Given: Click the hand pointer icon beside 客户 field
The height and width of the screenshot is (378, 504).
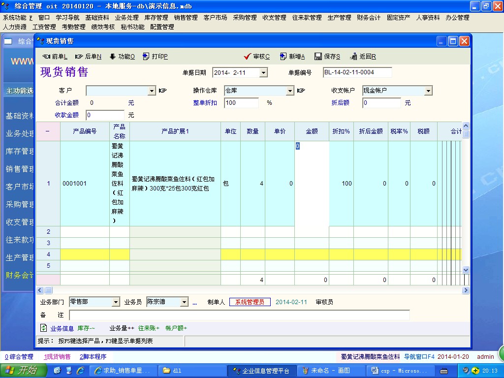Looking at the screenshot, I should coord(163,91).
